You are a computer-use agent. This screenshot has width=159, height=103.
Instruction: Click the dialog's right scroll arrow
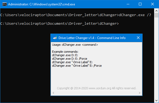pyautogui.click(x=140, y=93)
